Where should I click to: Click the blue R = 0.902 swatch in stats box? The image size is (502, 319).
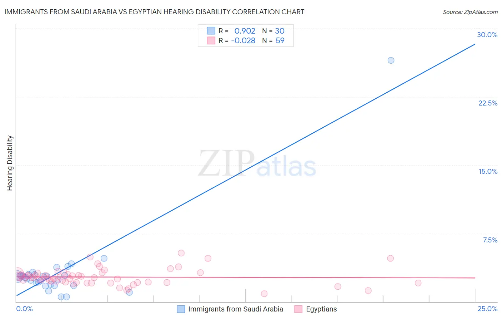click(211, 31)
